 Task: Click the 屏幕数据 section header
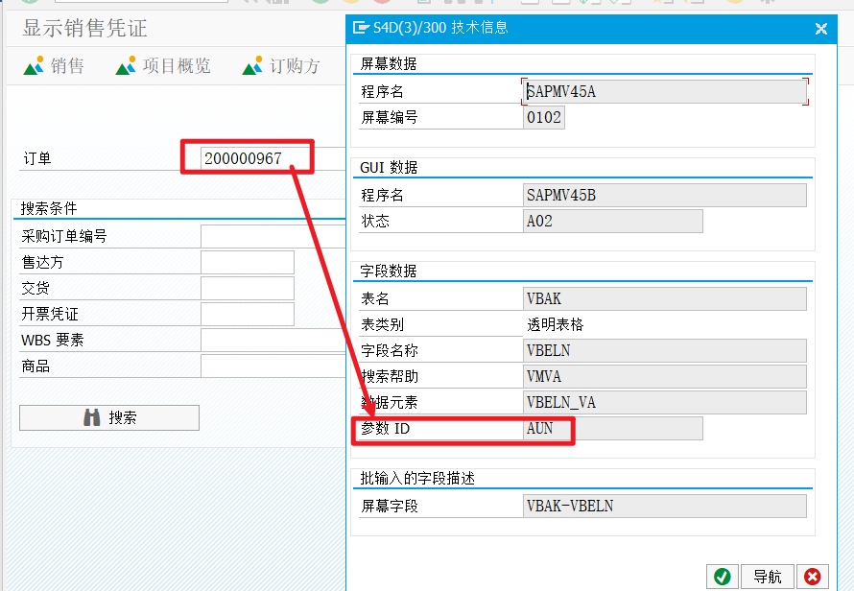click(389, 64)
